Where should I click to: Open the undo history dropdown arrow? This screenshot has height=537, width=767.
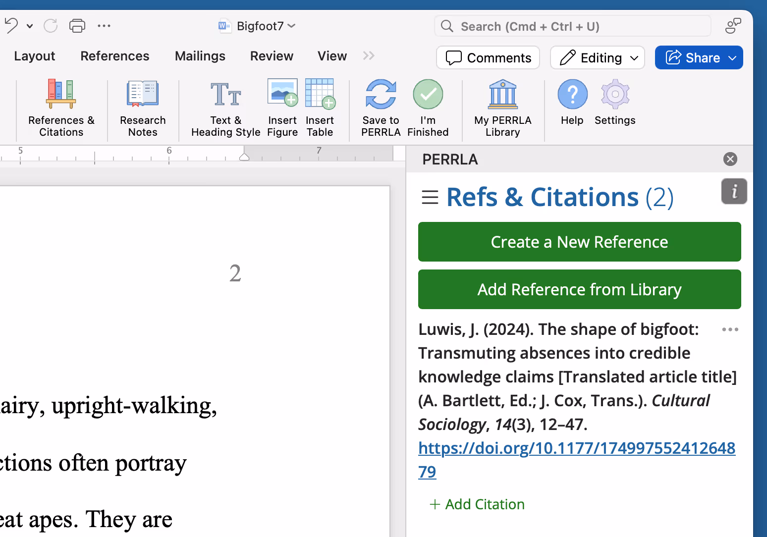(30, 26)
